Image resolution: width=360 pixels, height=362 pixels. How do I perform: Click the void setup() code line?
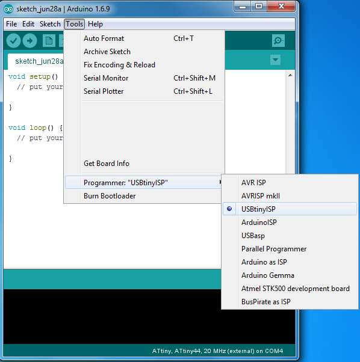point(33,76)
